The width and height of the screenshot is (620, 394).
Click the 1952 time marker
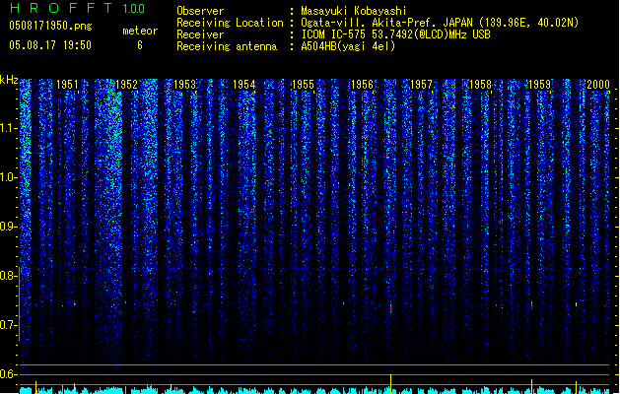tap(126, 85)
